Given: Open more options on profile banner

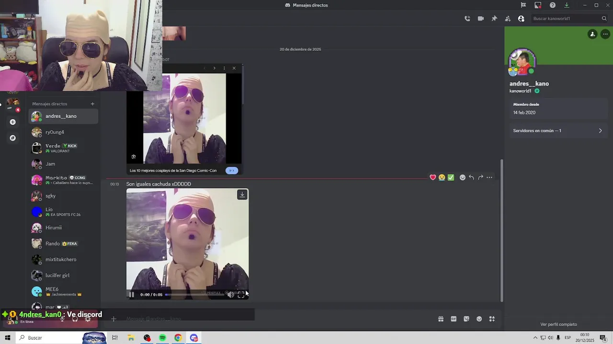Looking at the screenshot, I should (605, 34).
